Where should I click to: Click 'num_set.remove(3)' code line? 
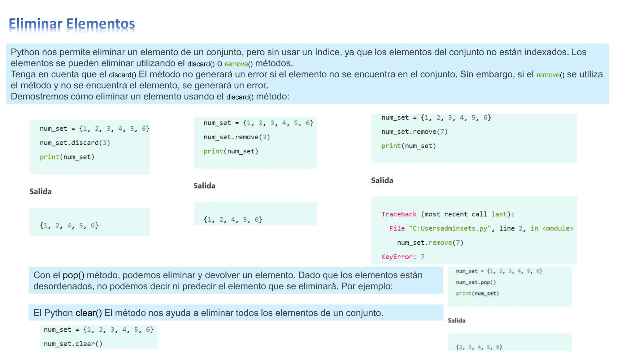[237, 137]
